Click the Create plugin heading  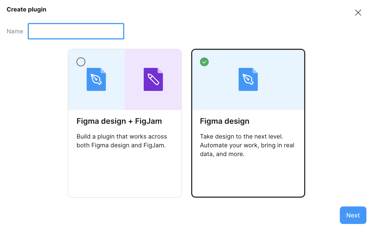click(x=26, y=9)
